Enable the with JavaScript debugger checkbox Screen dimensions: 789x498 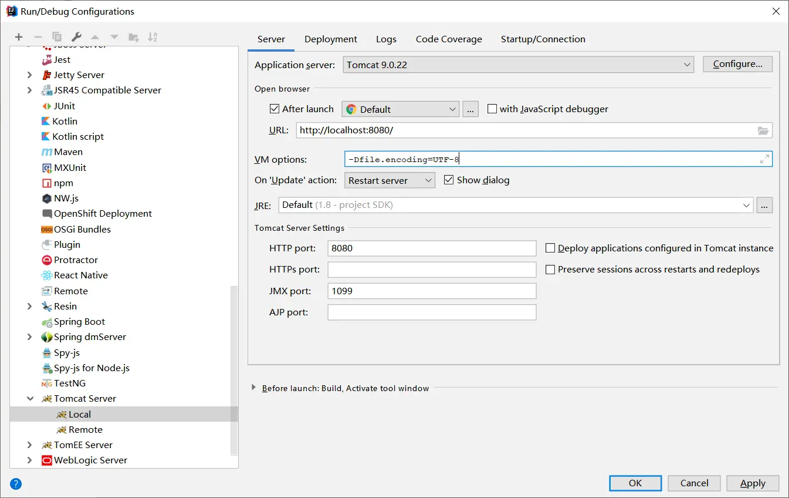[x=492, y=109]
